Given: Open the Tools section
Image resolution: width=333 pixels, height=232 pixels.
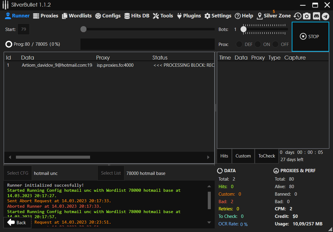Looking at the screenshot, I should (x=163, y=16).
